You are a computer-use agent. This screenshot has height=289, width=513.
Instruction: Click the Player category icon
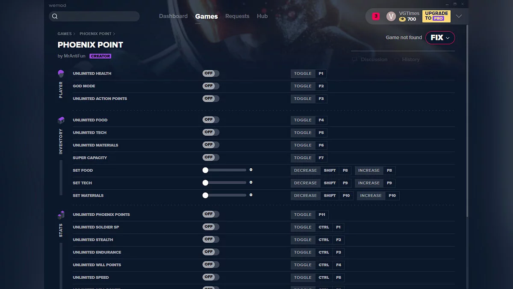[x=61, y=74]
